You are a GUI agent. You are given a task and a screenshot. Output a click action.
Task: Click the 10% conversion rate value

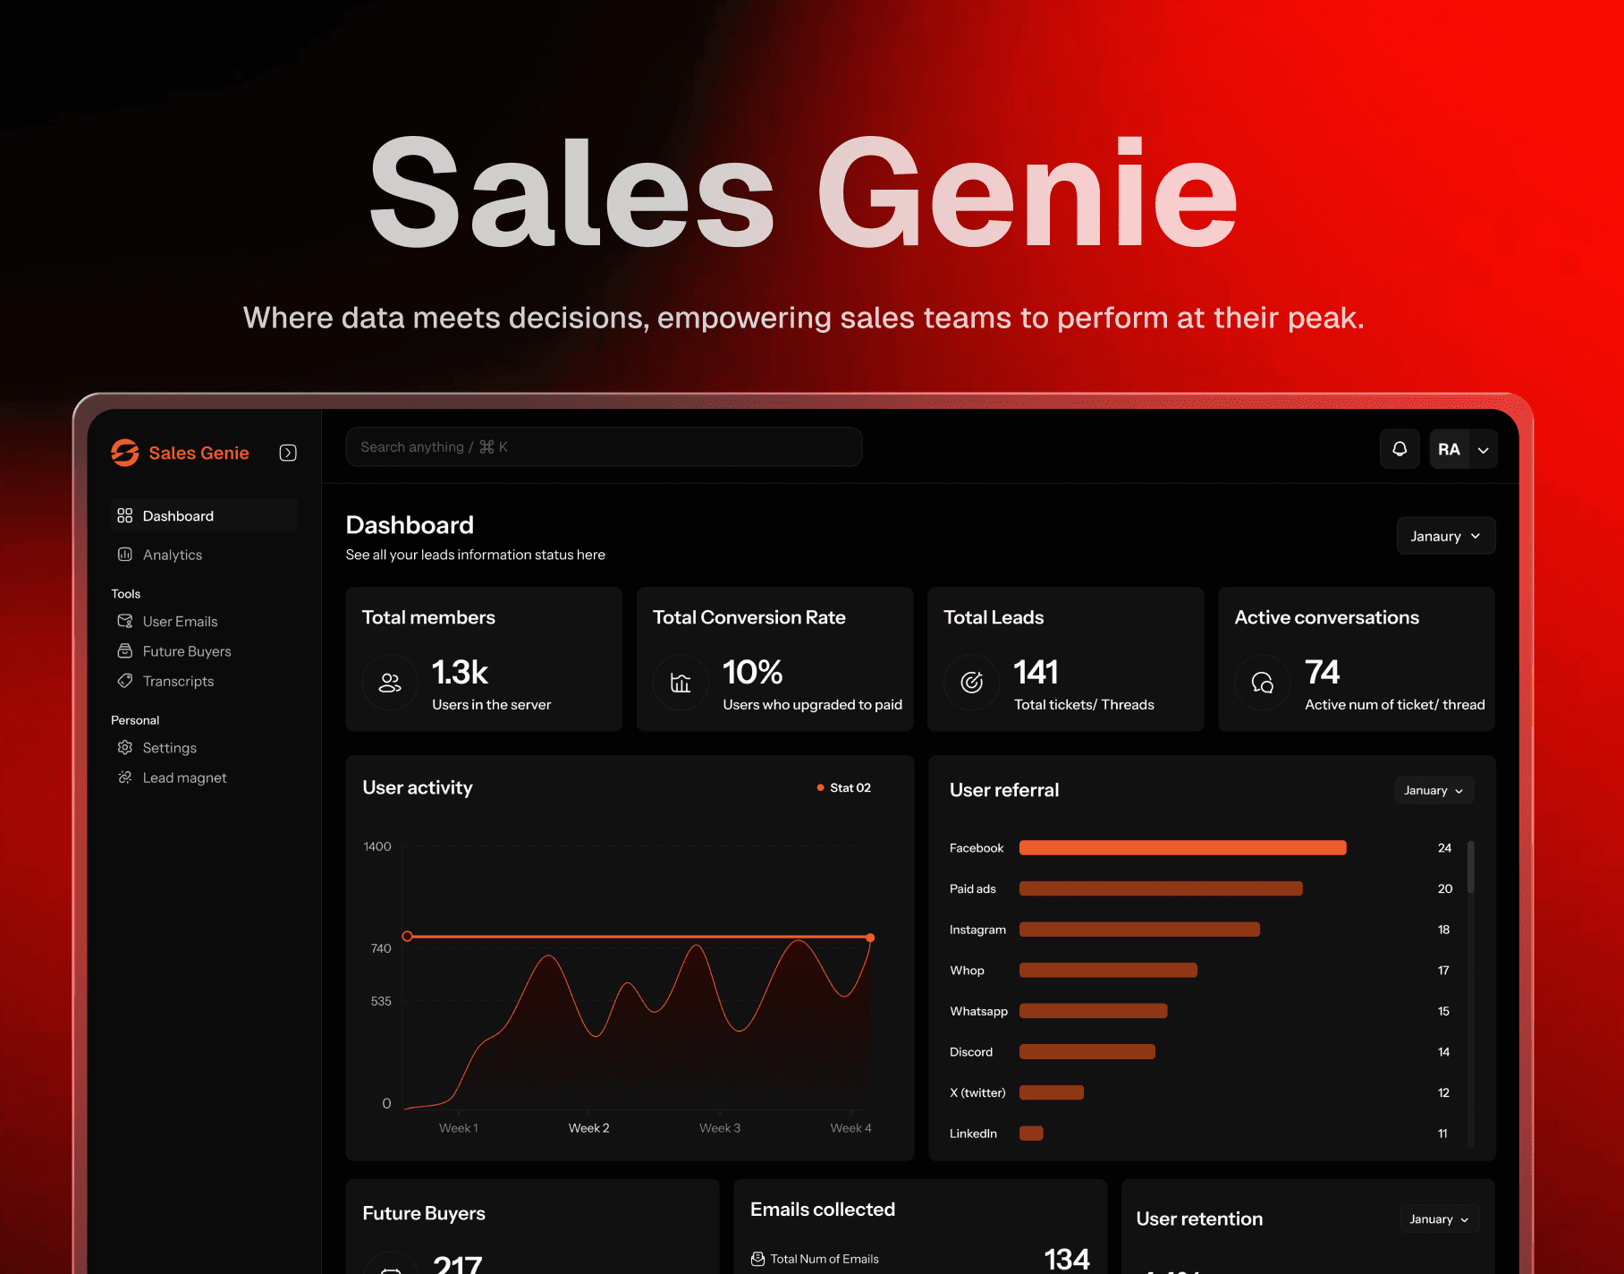pyautogui.click(x=752, y=672)
